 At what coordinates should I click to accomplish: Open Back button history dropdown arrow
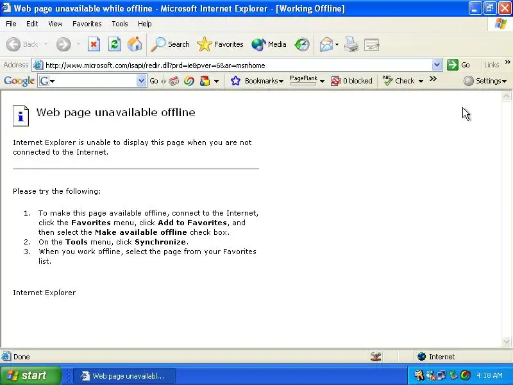coord(46,44)
